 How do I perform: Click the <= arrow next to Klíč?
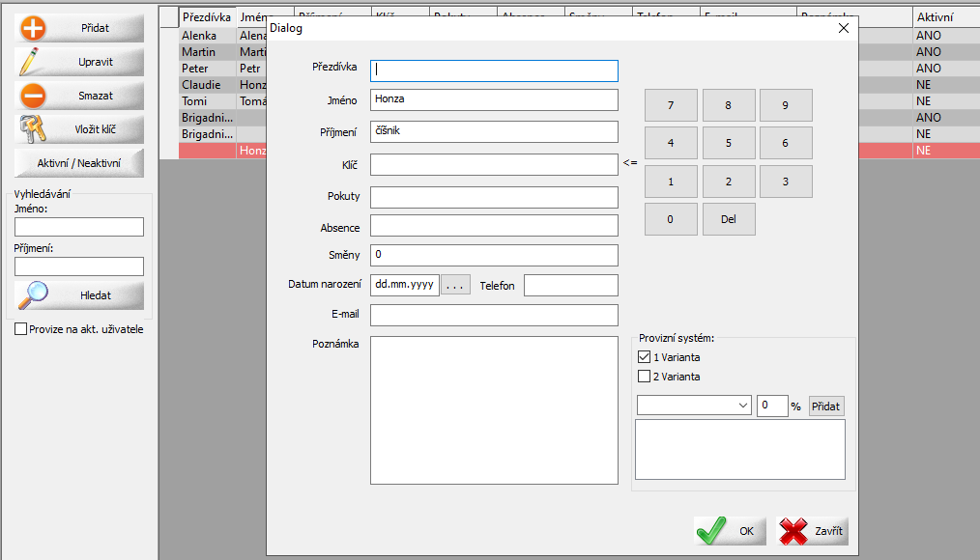coord(630,163)
